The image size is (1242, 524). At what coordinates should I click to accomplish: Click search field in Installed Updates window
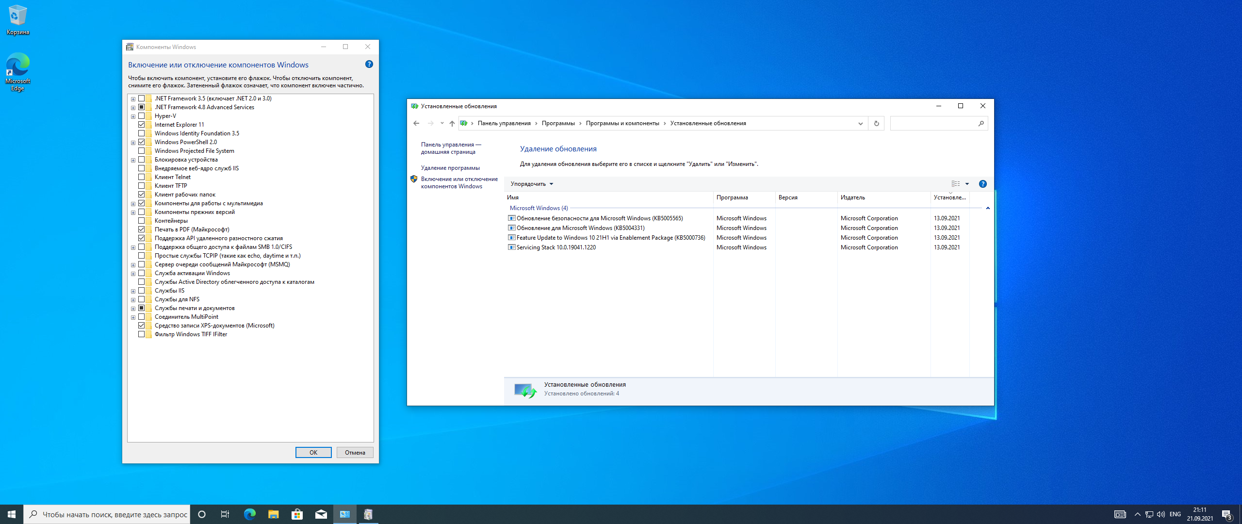934,123
